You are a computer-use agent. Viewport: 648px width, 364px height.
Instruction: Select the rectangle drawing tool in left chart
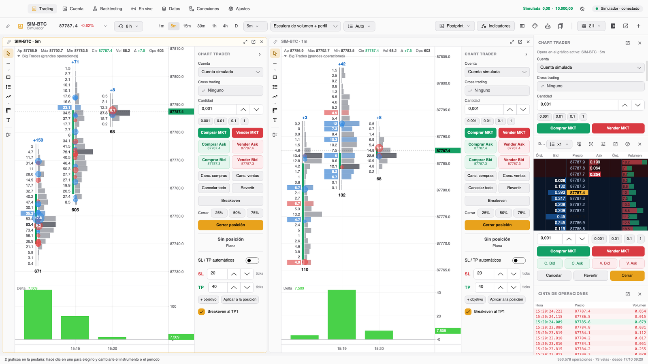[x=8, y=77]
